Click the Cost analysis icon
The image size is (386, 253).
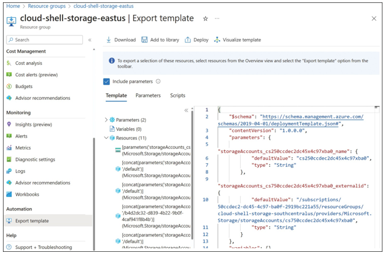tap(9, 63)
